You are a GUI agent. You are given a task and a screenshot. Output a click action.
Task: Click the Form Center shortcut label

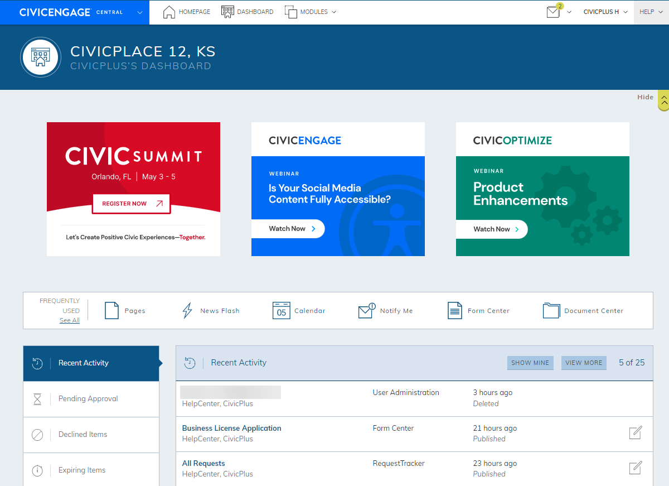tap(488, 311)
